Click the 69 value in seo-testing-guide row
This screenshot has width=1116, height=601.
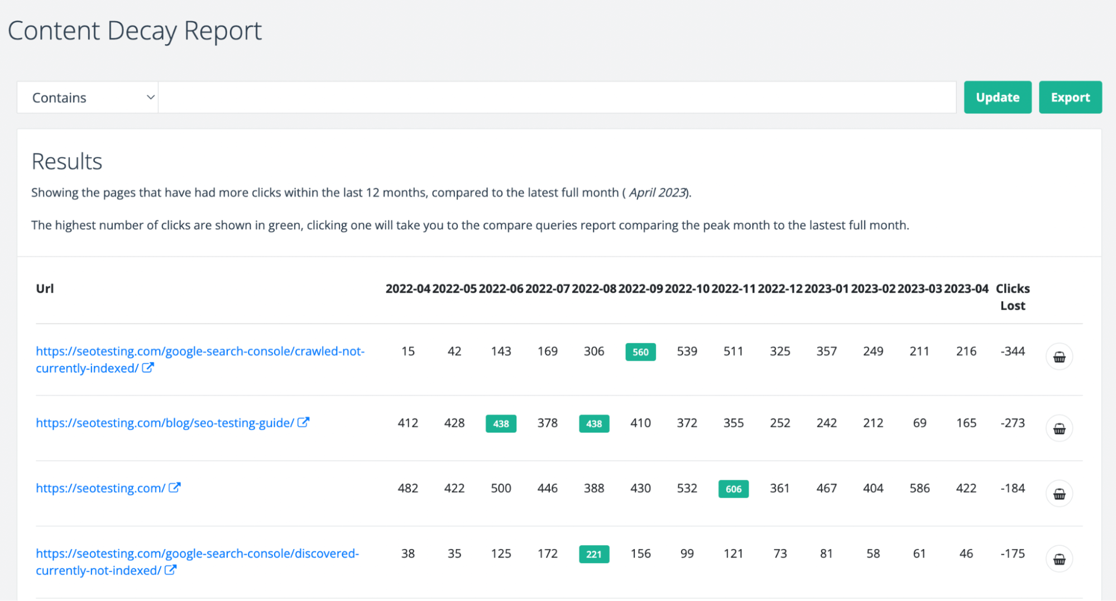pyautogui.click(x=919, y=423)
